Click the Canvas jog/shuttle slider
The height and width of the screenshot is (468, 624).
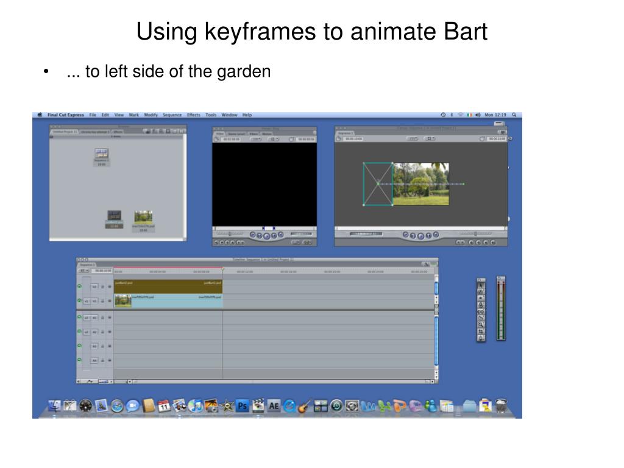click(475, 234)
